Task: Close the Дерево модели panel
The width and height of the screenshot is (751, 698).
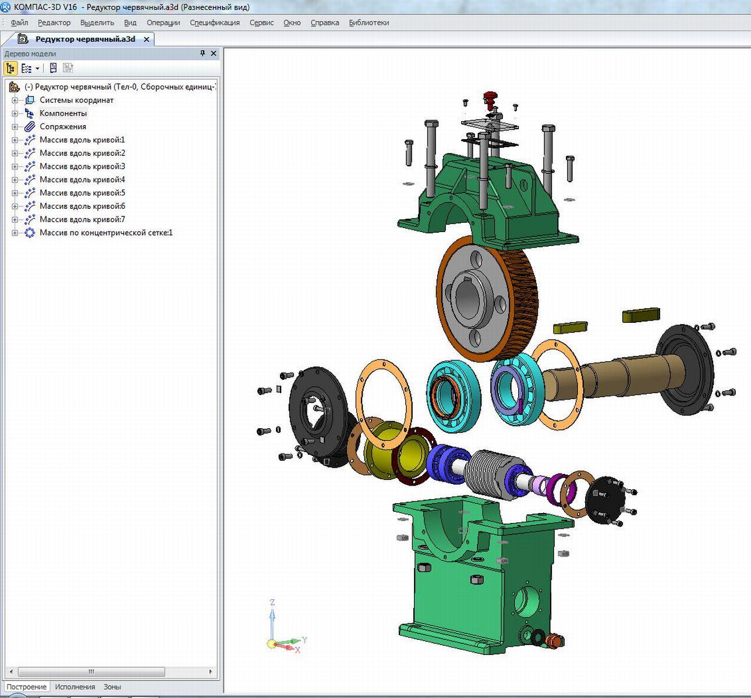Action: (x=214, y=54)
